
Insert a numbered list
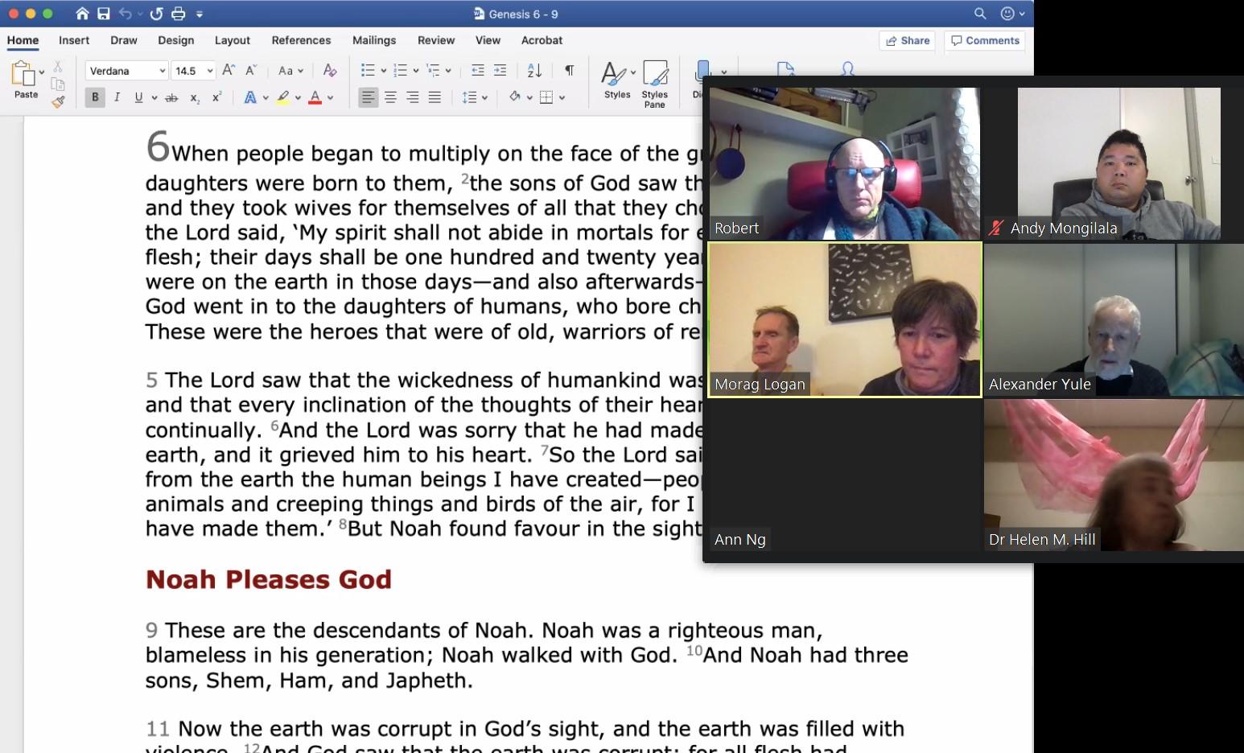point(401,71)
